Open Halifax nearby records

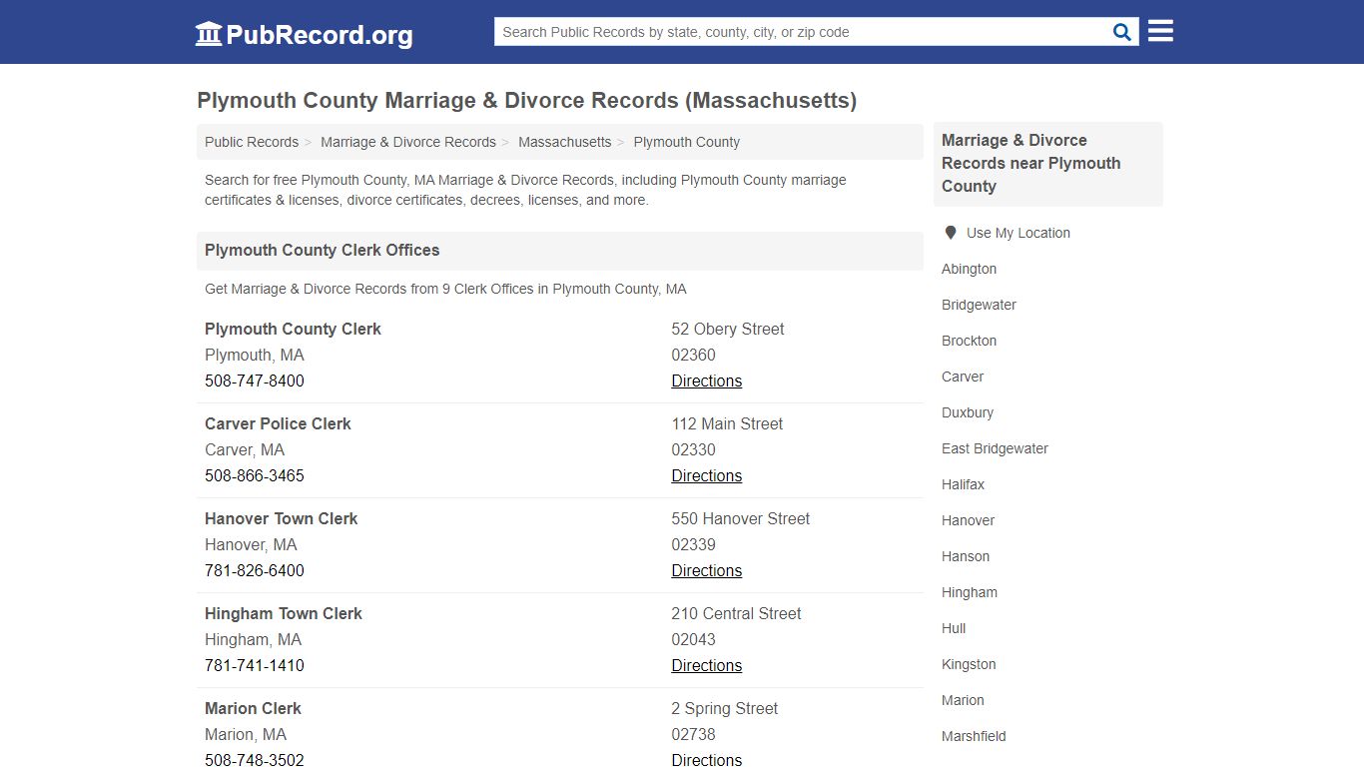coord(963,484)
